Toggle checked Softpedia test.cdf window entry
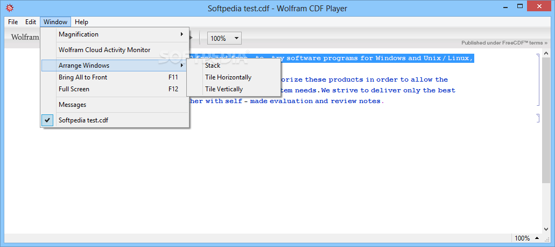Image resolution: width=555 pixels, height=247 pixels. (x=115, y=120)
